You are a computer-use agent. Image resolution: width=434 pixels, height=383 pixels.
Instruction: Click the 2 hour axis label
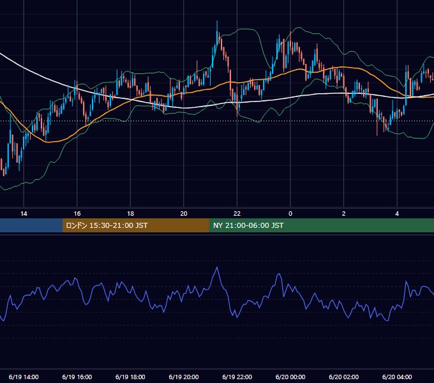[344, 214]
